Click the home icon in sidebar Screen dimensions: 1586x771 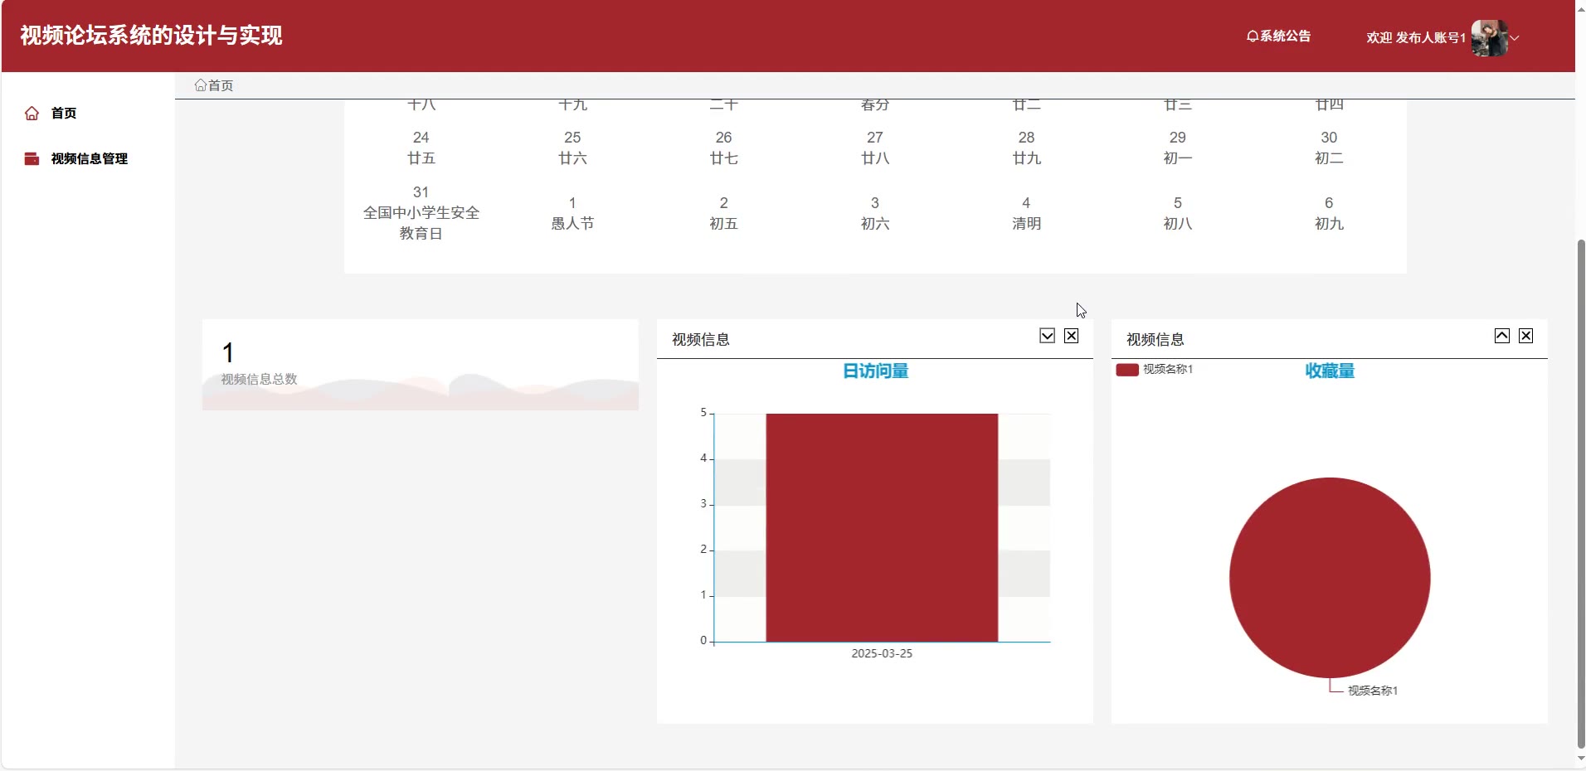pyautogui.click(x=32, y=114)
